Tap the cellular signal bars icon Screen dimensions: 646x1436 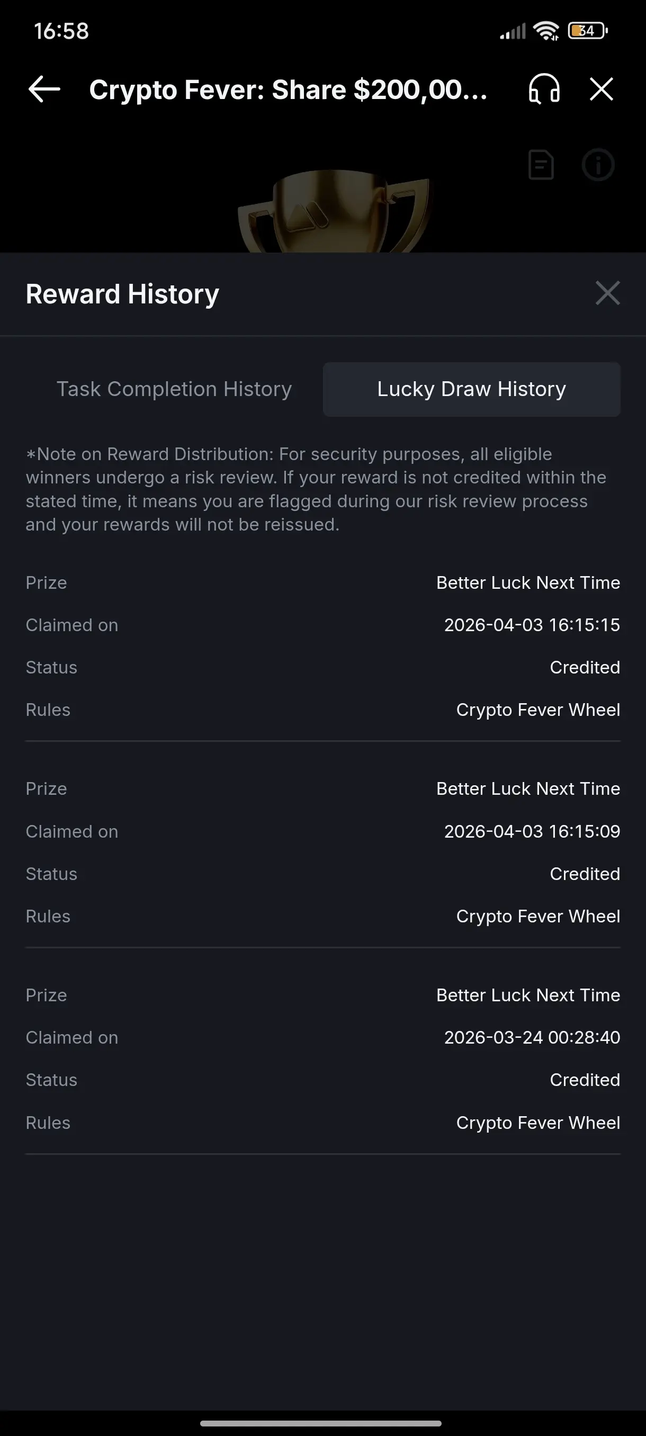[513, 32]
